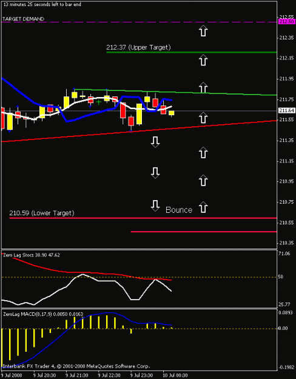The width and height of the screenshot is (296, 379).
Task: Click the 212.15 price axis label
Action: (x=287, y=58)
